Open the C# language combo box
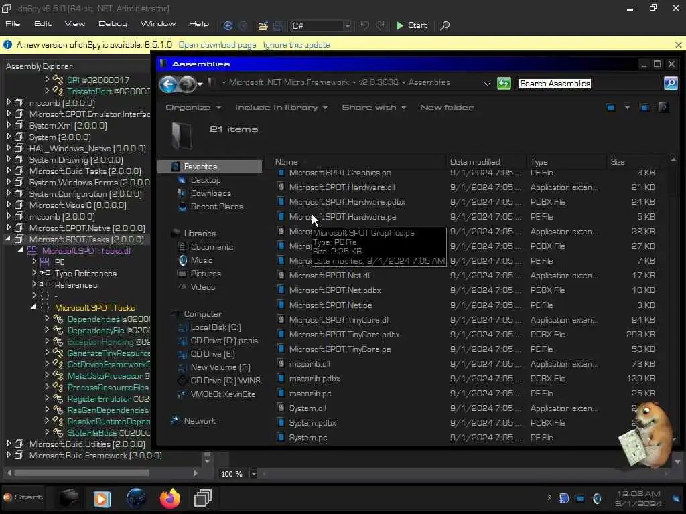Screen dimensions: 686x514 click(321, 26)
